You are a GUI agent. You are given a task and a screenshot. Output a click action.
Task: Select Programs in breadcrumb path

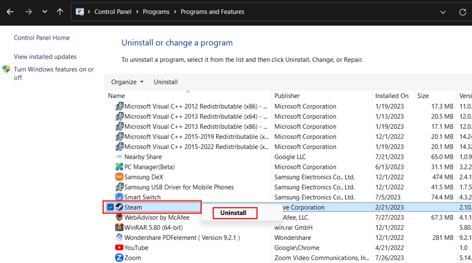156,12
